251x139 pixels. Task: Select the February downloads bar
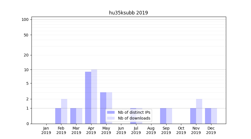pos(64,111)
